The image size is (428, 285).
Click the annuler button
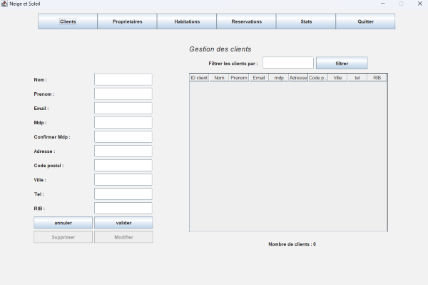[x=63, y=223]
